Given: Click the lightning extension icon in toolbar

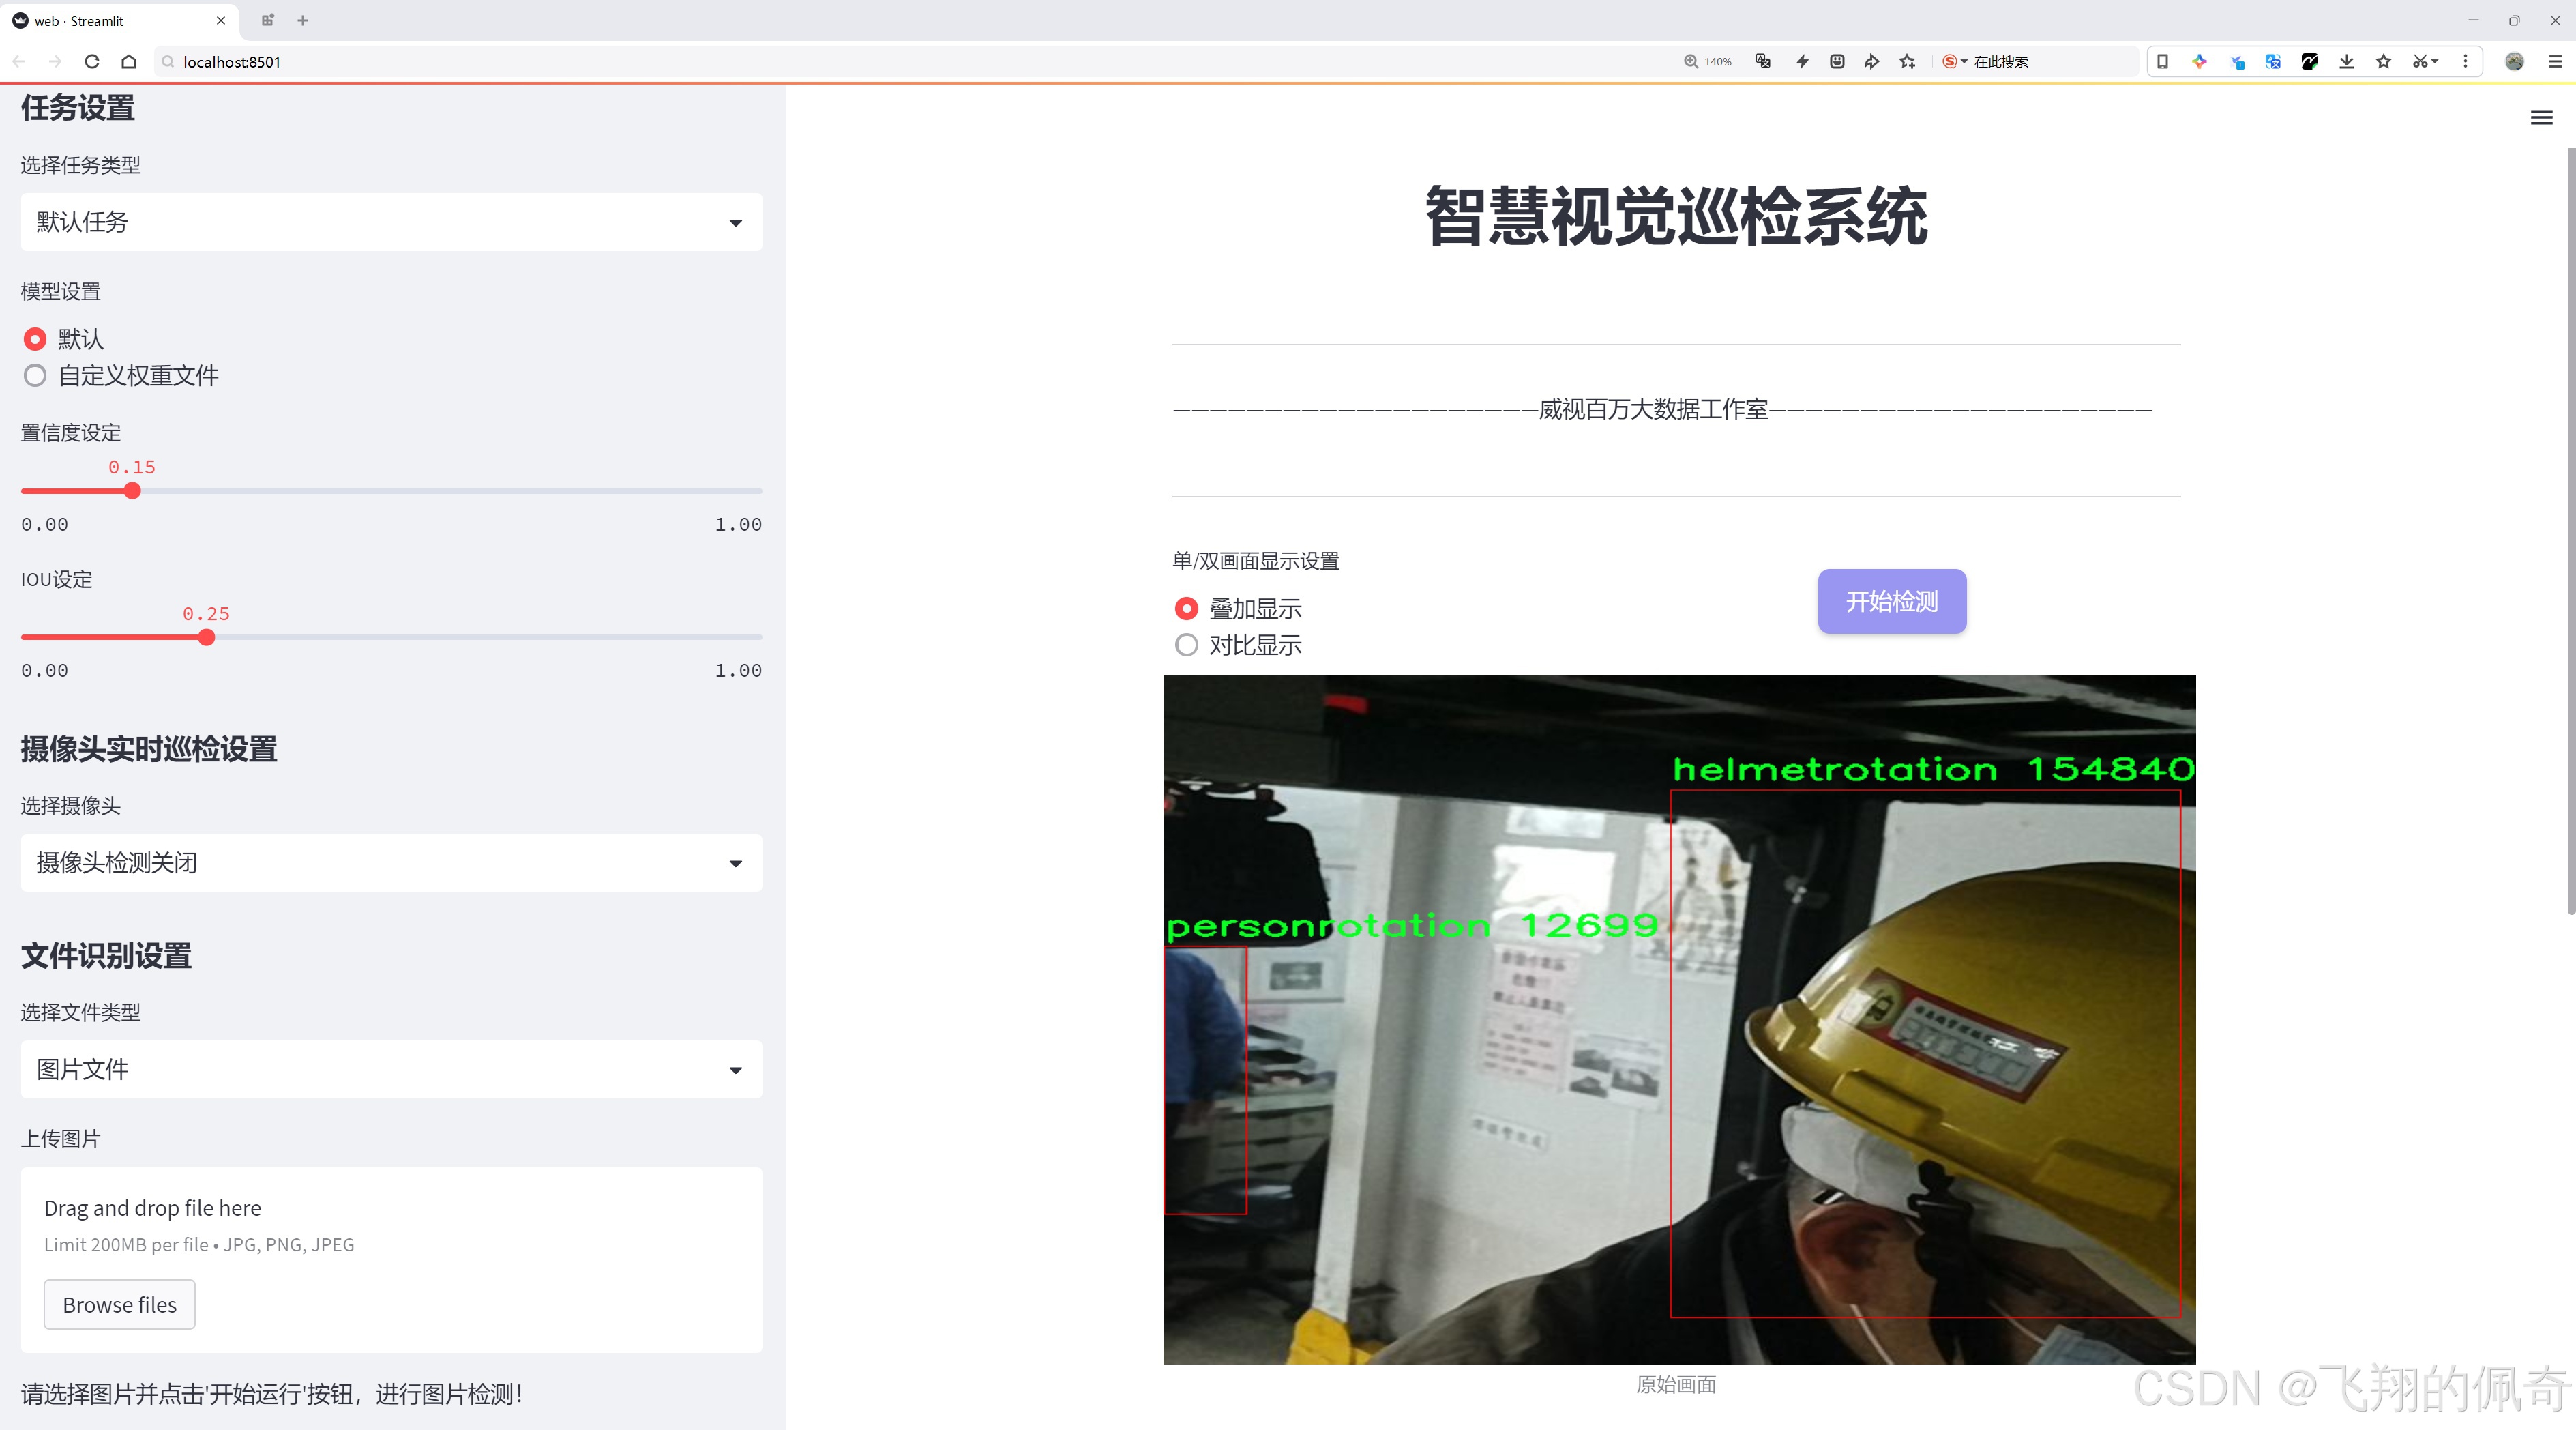Looking at the screenshot, I should point(1802,61).
